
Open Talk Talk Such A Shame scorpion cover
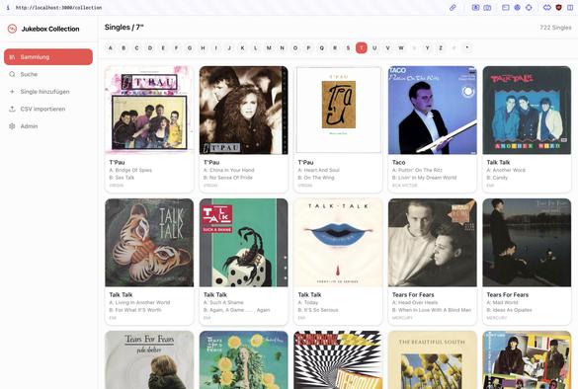pos(244,243)
